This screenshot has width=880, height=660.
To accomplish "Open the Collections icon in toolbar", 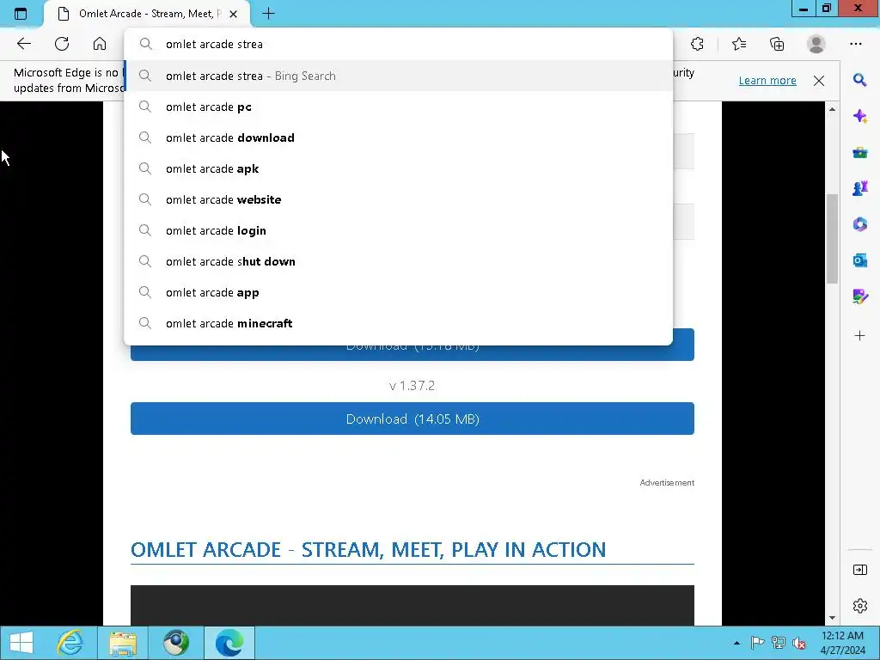I will point(777,44).
